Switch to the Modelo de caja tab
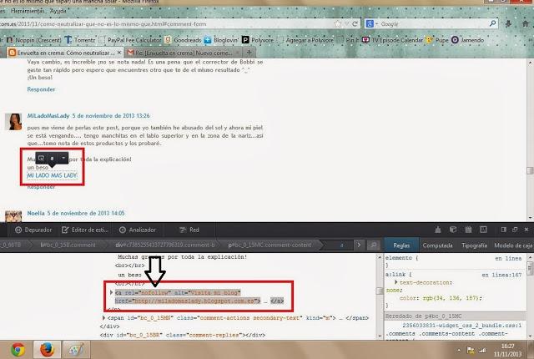This screenshot has width=534, height=359. pyautogui.click(x=513, y=245)
